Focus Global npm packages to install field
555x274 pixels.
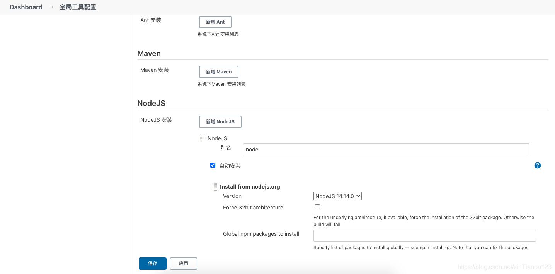[425, 236]
